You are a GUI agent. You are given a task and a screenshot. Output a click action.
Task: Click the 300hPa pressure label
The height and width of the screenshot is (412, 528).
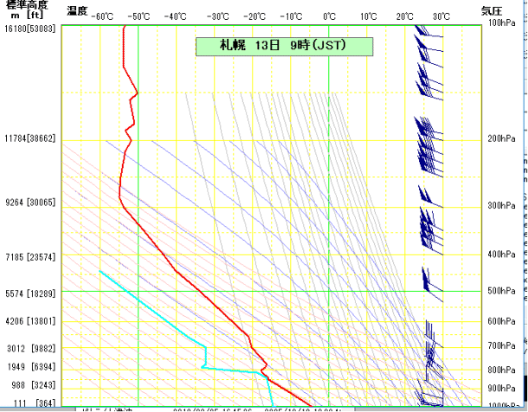coord(501,206)
